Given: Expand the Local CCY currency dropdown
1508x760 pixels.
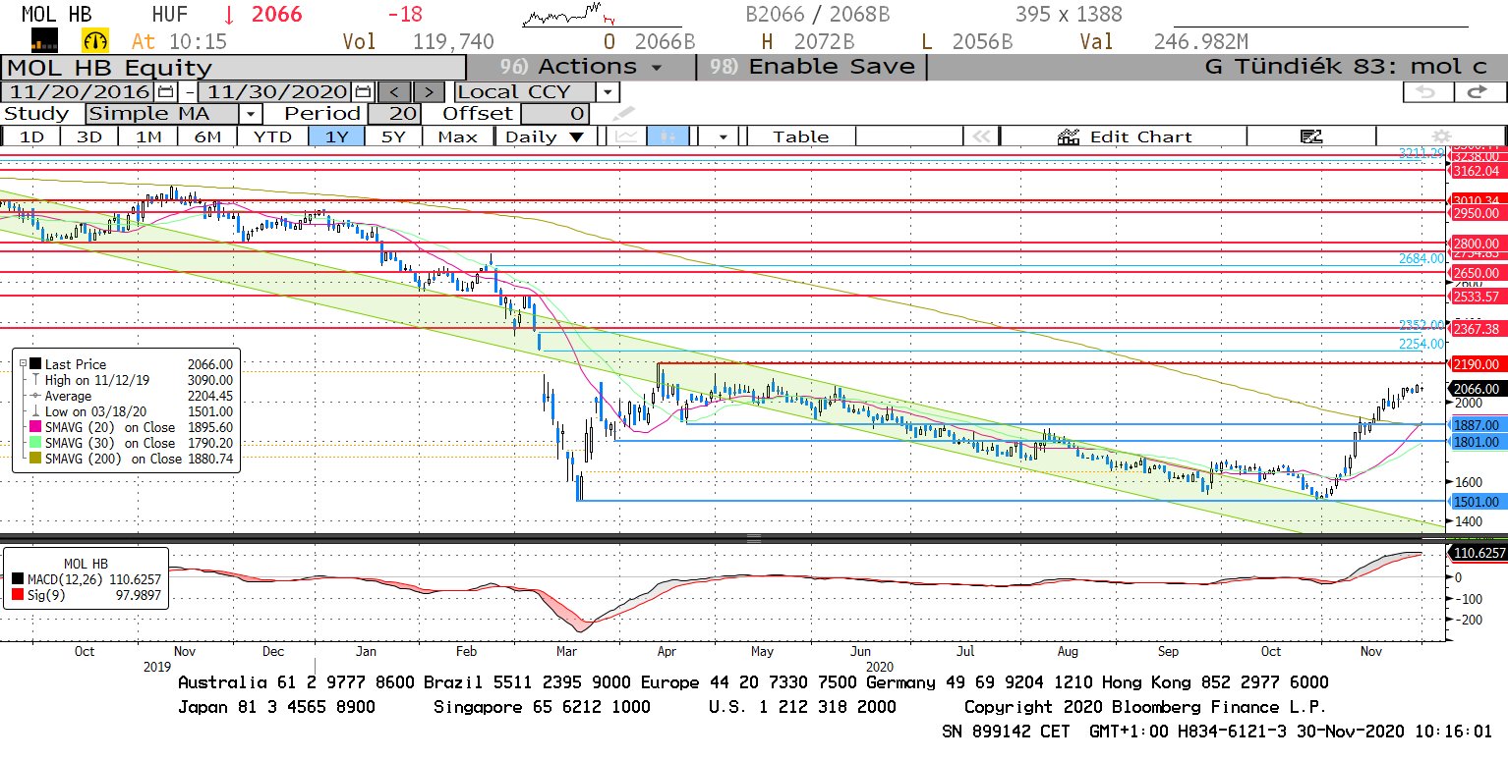Looking at the screenshot, I should [608, 91].
